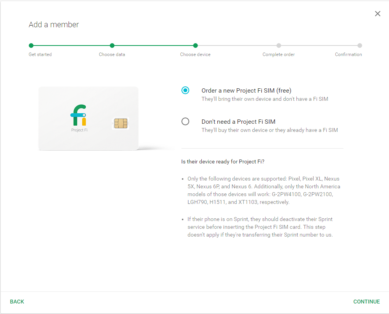Click the Choose data step label
389x314 pixels.
click(112, 54)
